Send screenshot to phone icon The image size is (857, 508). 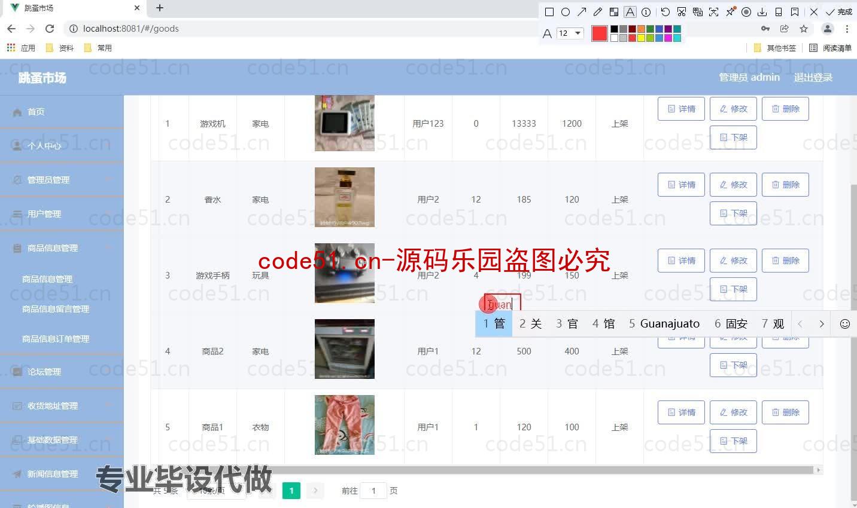[x=779, y=12]
